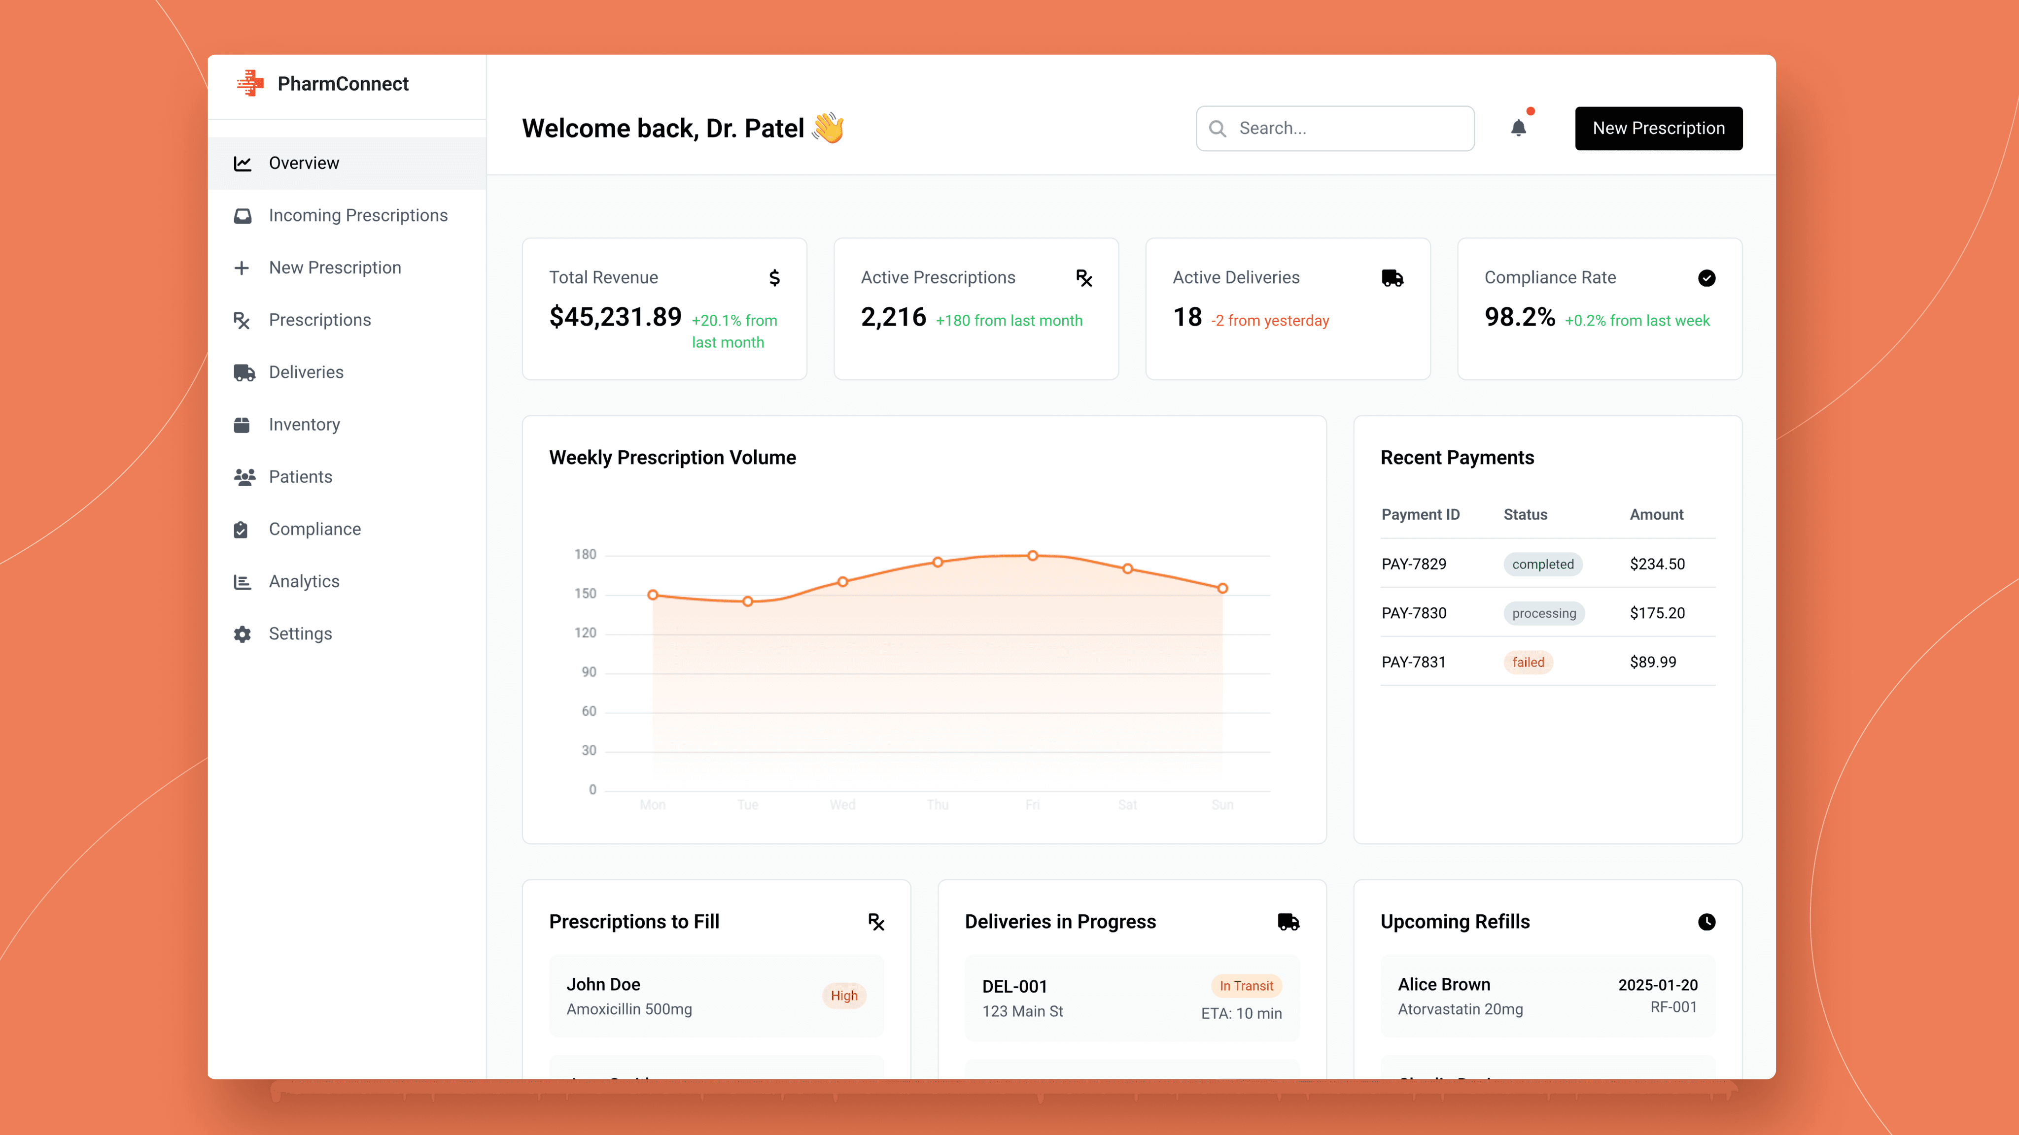The image size is (2019, 1135).
Task: Click the failed status badge
Action: [x=1528, y=663]
